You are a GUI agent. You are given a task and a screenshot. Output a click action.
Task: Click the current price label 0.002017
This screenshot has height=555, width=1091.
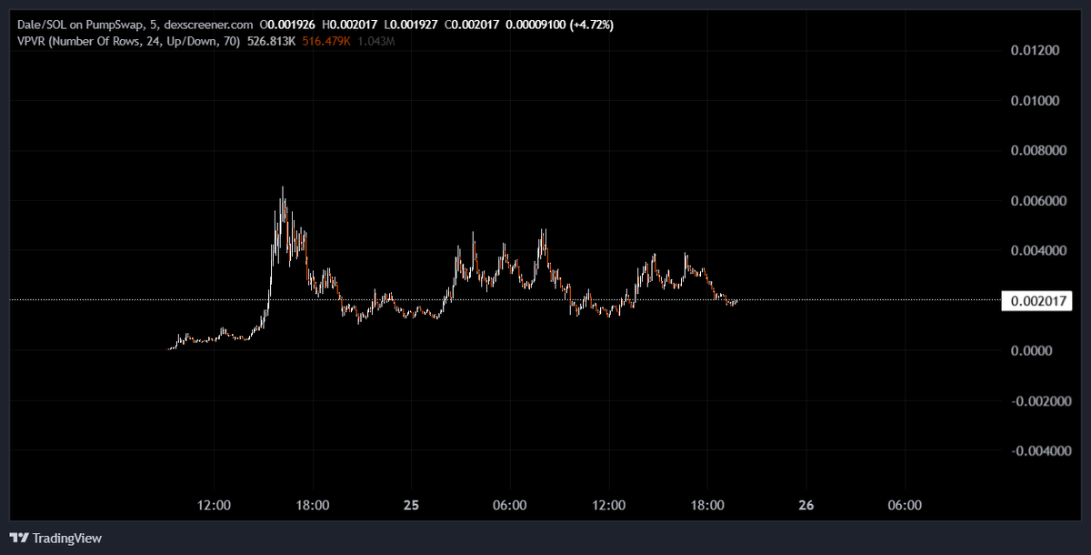1036,301
